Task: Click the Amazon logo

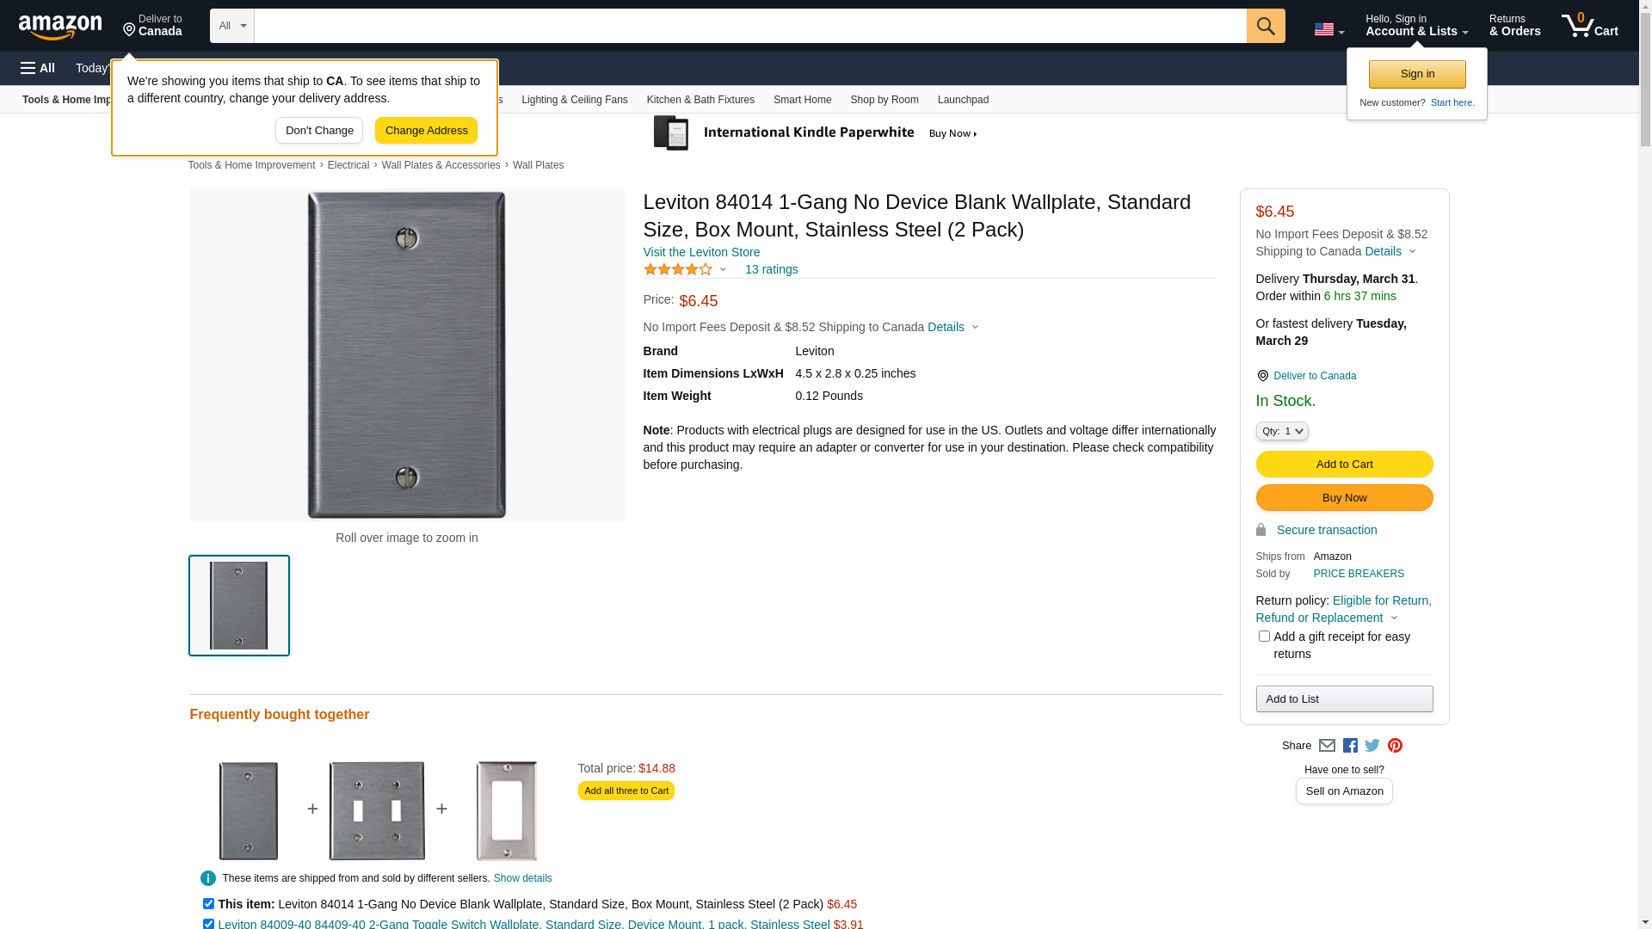Action: pyautogui.click(x=60, y=27)
